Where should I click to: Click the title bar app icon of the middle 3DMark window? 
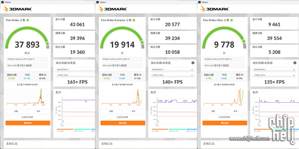tap(97, 2)
